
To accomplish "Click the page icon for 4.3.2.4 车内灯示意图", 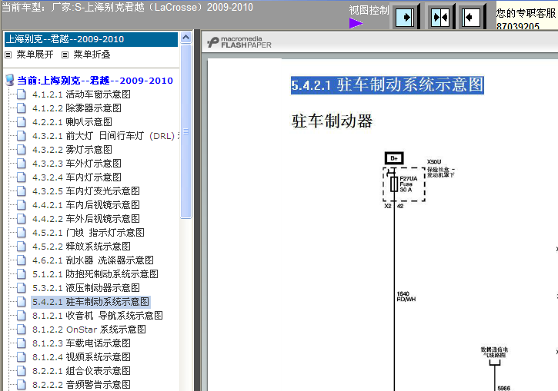I will (22, 177).
